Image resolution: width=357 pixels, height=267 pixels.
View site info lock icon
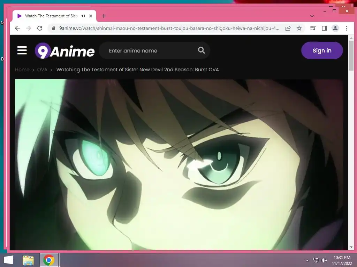pyautogui.click(x=53, y=28)
